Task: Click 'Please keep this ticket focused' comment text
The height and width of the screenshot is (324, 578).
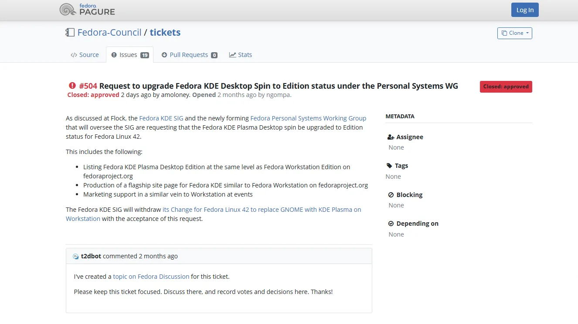Action: pyautogui.click(x=203, y=292)
